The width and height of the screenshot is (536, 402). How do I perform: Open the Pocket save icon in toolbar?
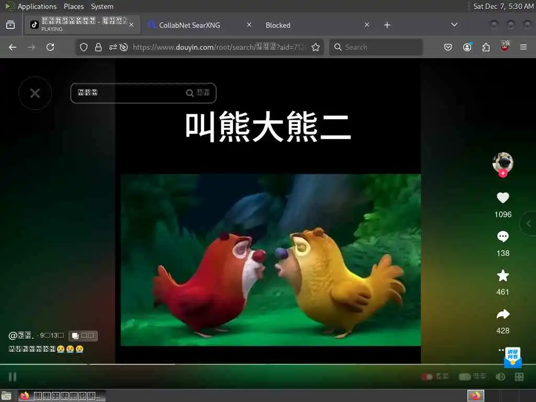(448, 47)
